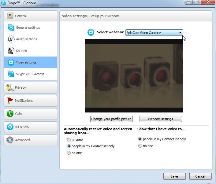Open the General settings page
The image size is (216, 184).
(x=31, y=28)
